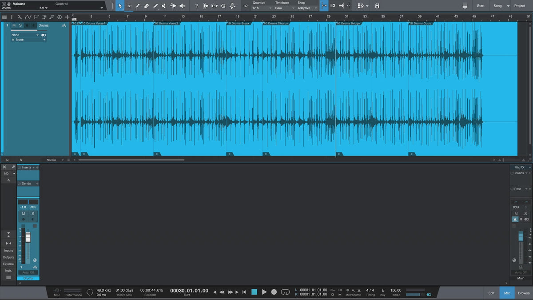Select the Split (razor) tool

pyautogui.click(x=137, y=6)
